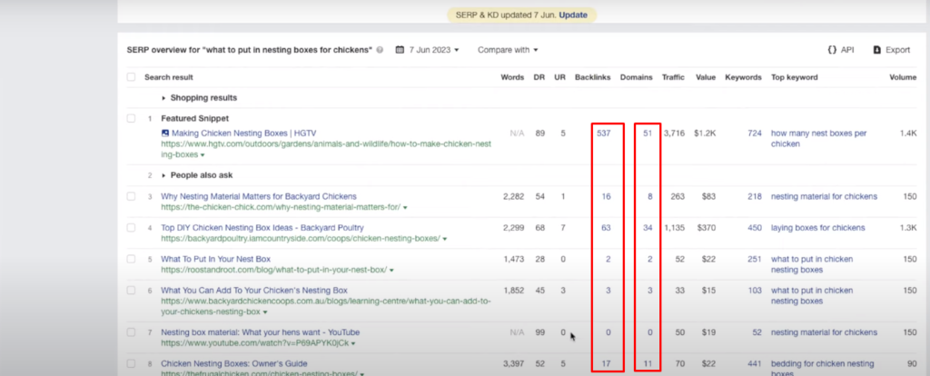
Task: Click backlinks value 537 for HGTV
Action: (x=604, y=134)
